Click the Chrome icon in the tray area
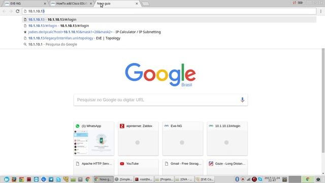This screenshot has height=183, width=325. [x=308, y=179]
